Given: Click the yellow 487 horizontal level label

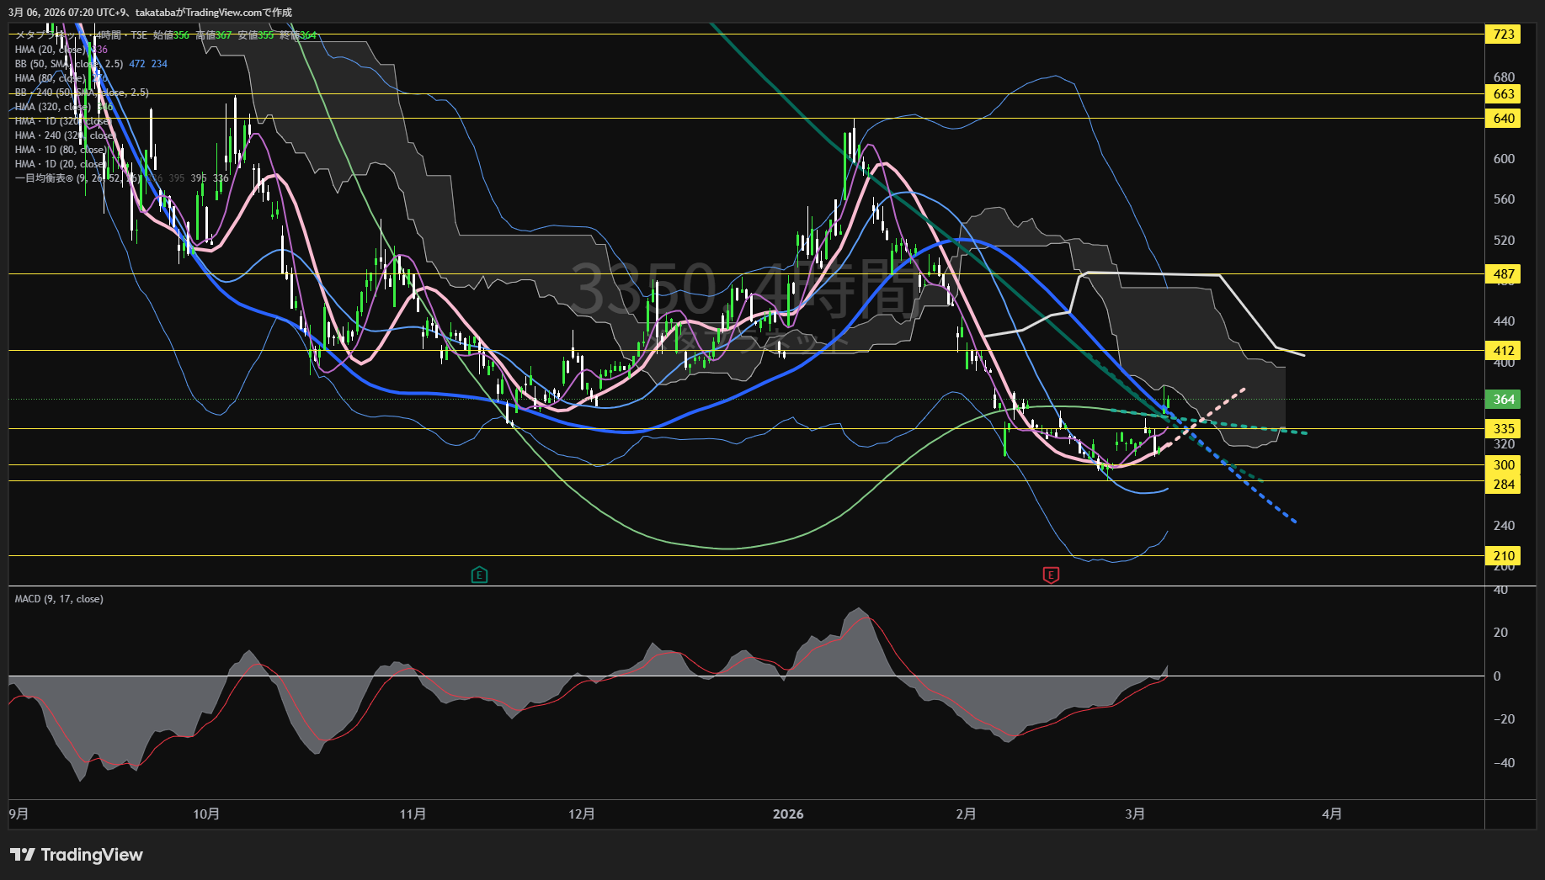Looking at the screenshot, I should coord(1504,274).
